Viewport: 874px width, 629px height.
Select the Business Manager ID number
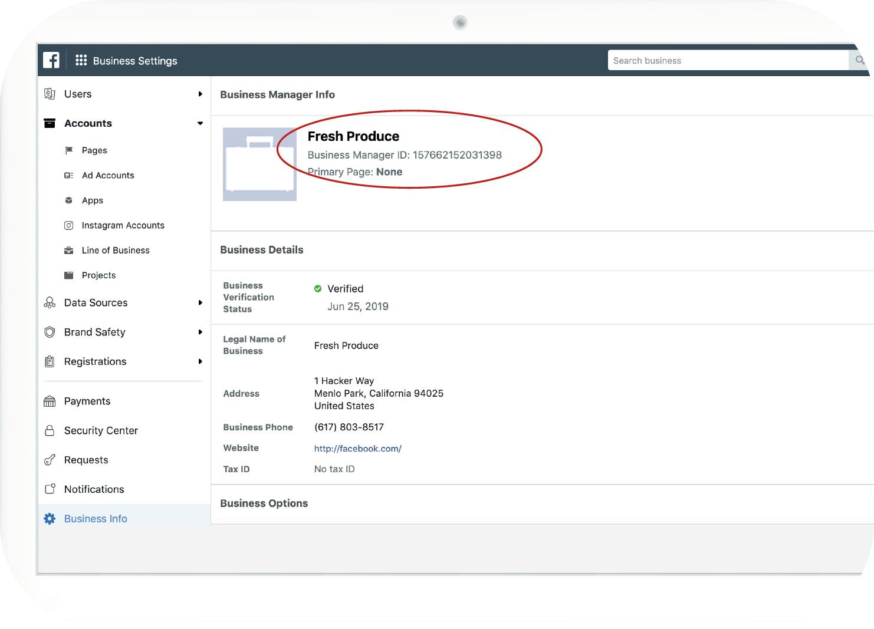pyautogui.click(x=457, y=155)
